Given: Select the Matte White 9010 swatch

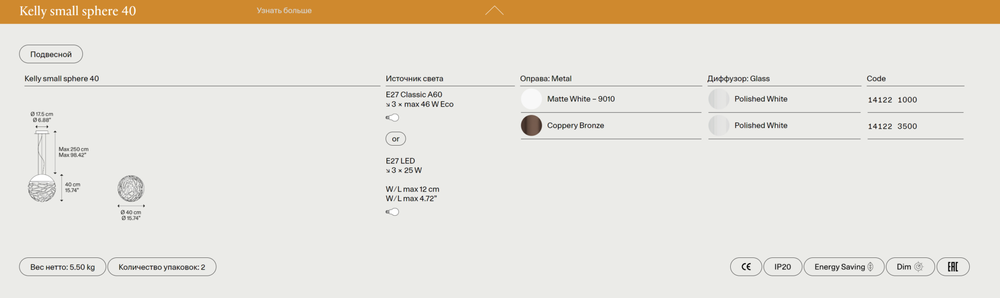Looking at the screenshot, I should tap(531, 99).
